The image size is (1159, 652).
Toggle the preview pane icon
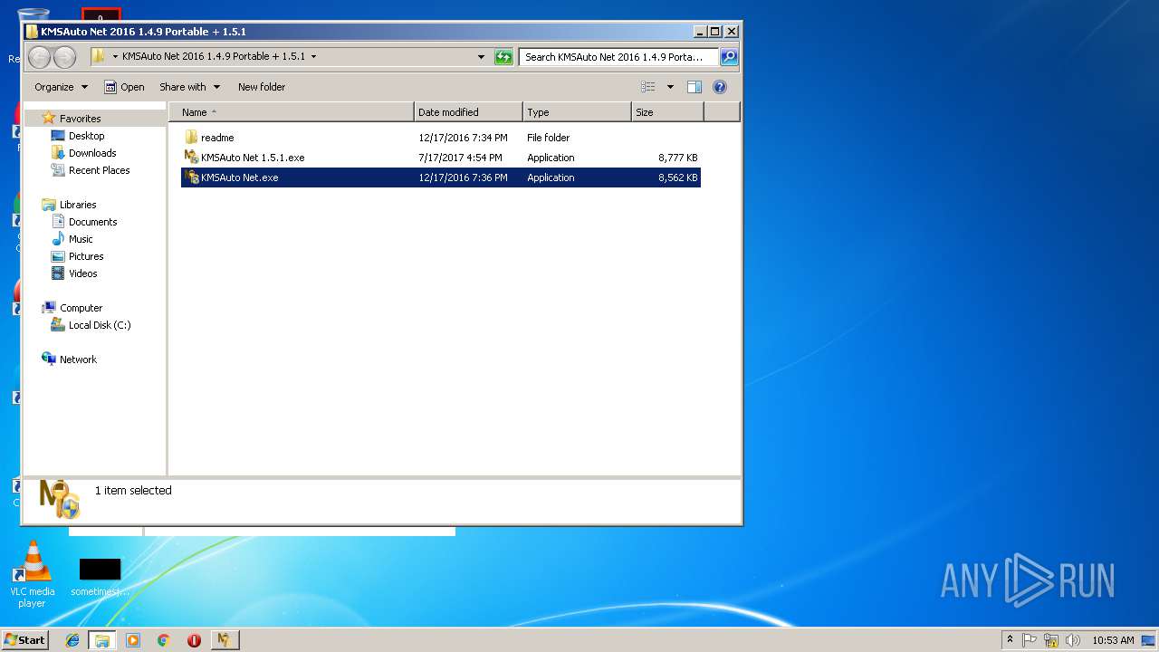[694, 87]
